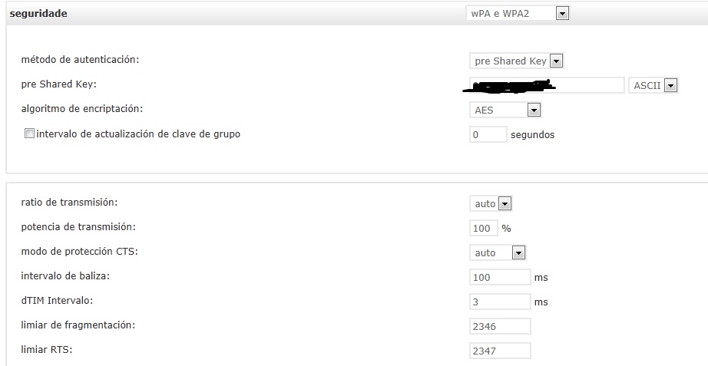Screen dimensions: 708x366
Task: Click the arrow icon of the security mode select
Action: [x=561, y=14]
